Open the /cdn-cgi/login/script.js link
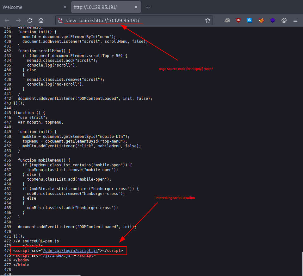The image size is (303, 276). click(x=70, y=250)
